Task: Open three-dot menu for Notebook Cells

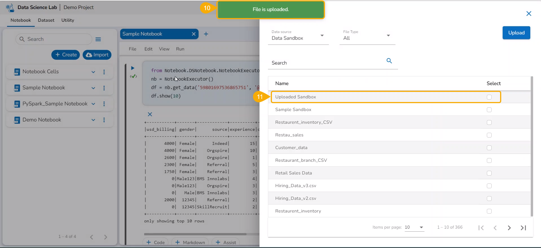Action: [x=104, y=72]
